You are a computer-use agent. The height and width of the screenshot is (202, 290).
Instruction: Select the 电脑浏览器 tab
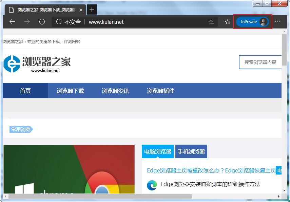[x=157, y=151]
